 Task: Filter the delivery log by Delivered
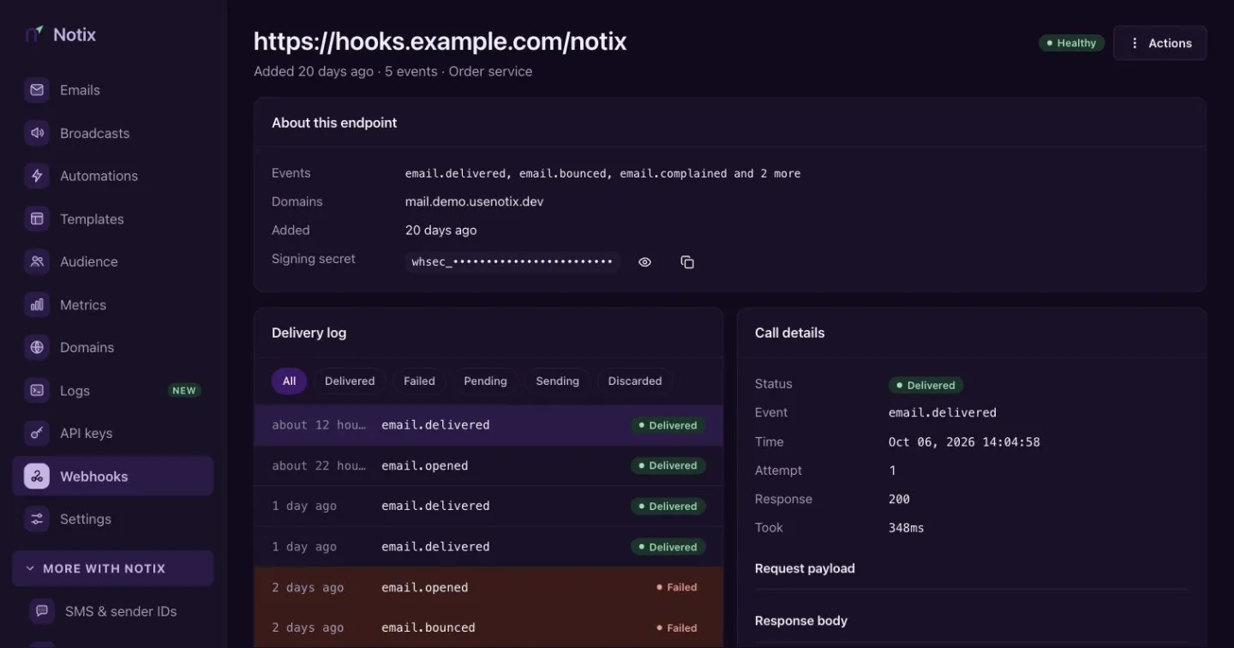click(350, 381)
